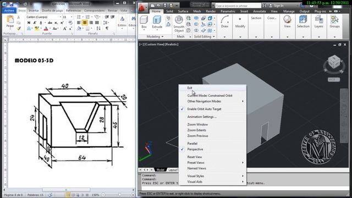Screen dimensions: 352x198
Task: Click the ViewCube in the viewport
Action: [x=334, y=62]
